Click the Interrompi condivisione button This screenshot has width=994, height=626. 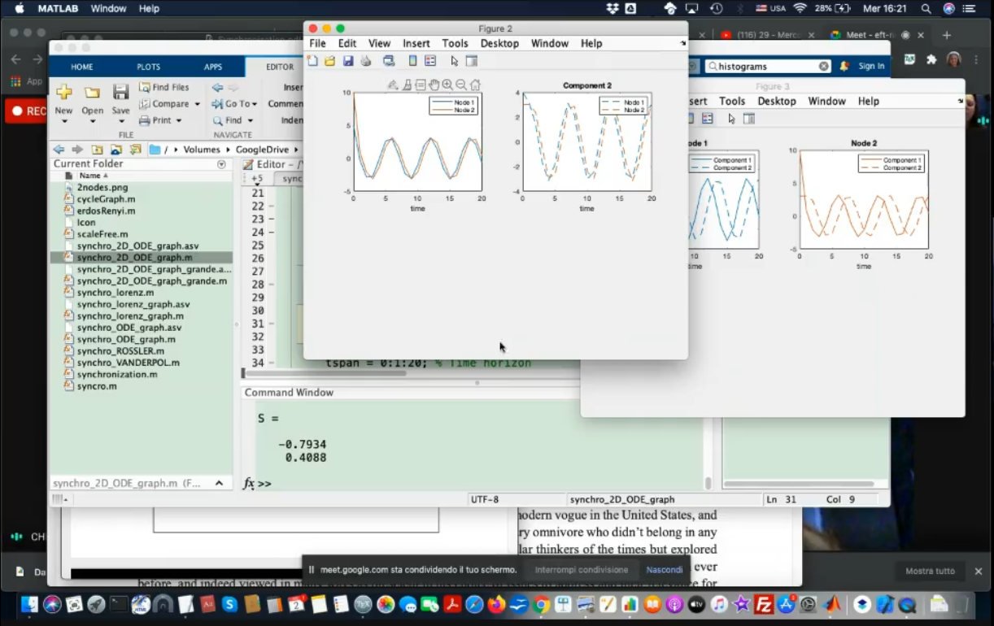pos(581,570)
